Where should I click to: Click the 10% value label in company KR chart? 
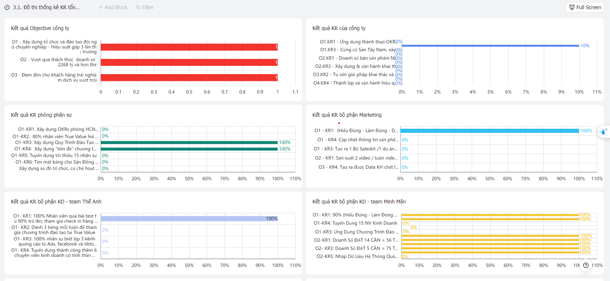585,46
